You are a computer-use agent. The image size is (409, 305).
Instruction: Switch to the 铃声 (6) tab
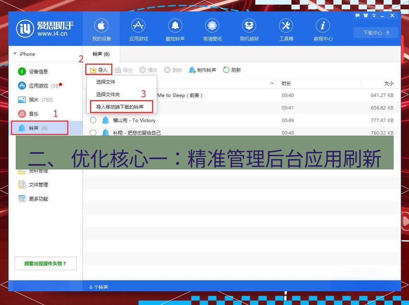coord(100,55)
